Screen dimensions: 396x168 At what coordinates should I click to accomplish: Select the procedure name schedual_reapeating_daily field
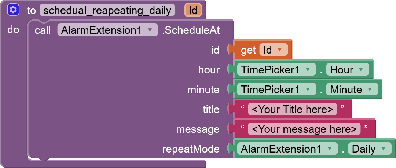click(107, 10)
